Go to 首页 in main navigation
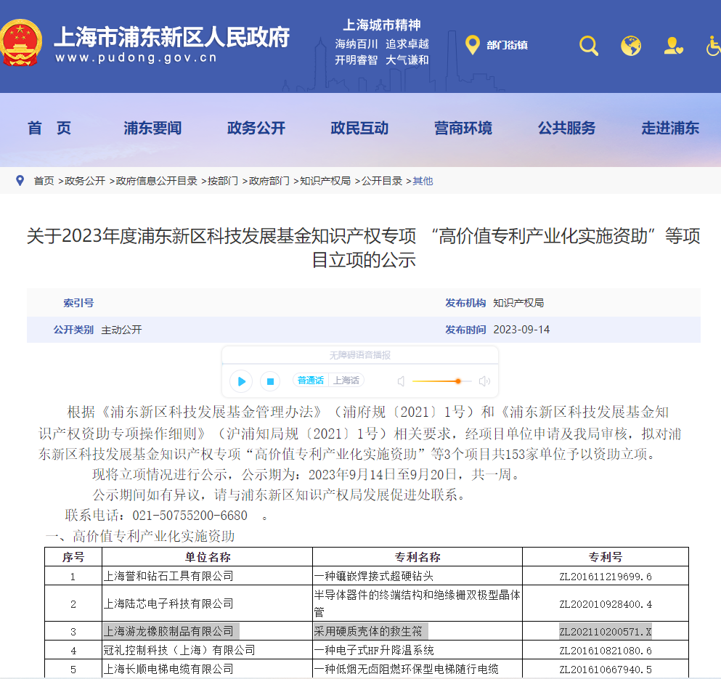 click(x=49, y=129)
